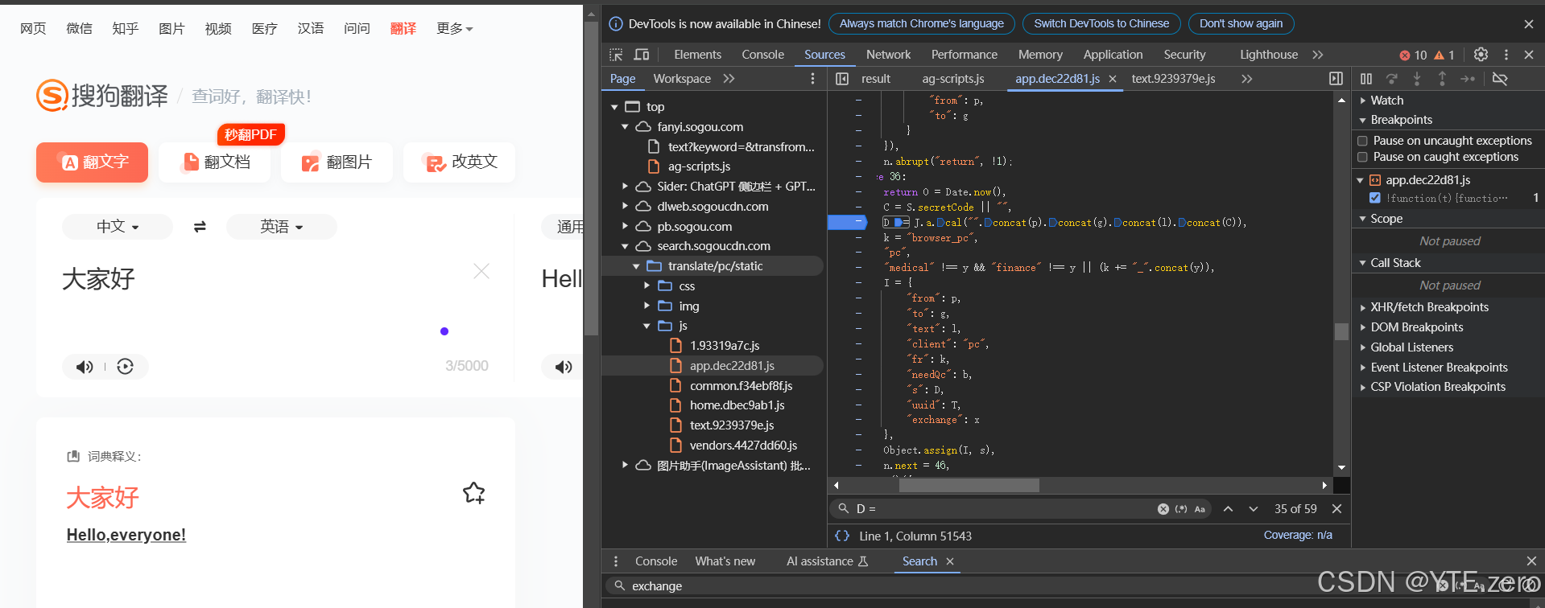Image resolution: width=1545 pixels, height=608 pixels.
Task: Open target language dropdown 英语
Action: [x=282, y=227]
